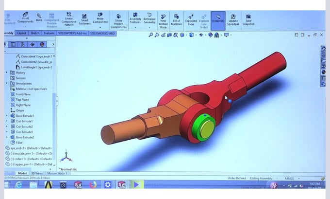Image resolution: width=330 pixels, height=199 pixels.
Task: Select the Model bottom tab
Action: tap(22, 173)
